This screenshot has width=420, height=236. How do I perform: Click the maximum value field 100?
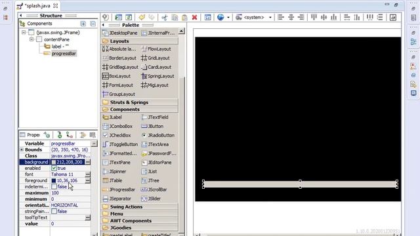pyautogui.click(x=70, y=193)
